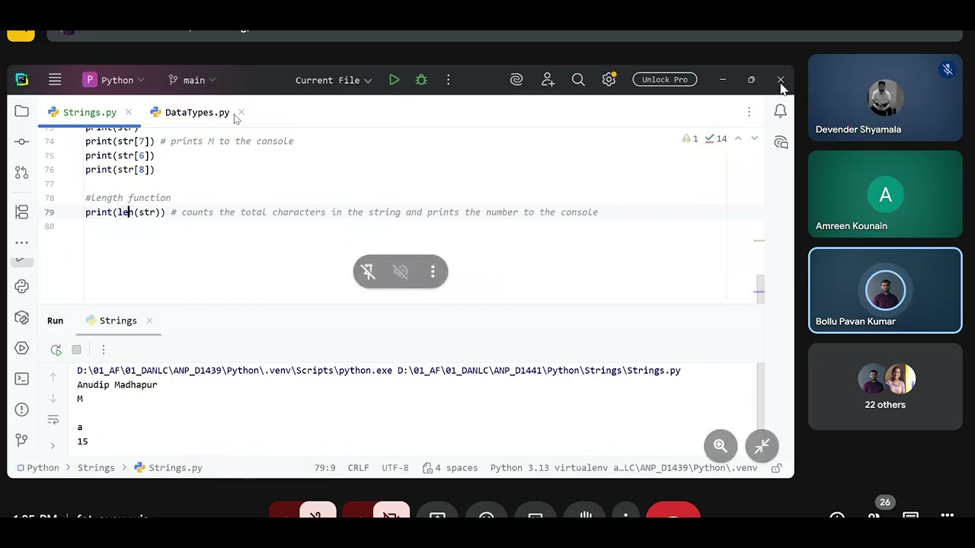This screenshot has width=975, height=548.
Task: Select Devender Shyamala's video tile
Action: (885, 97)
